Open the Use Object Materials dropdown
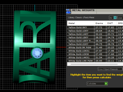The image size is (123, 92). (x=110, y=69)
